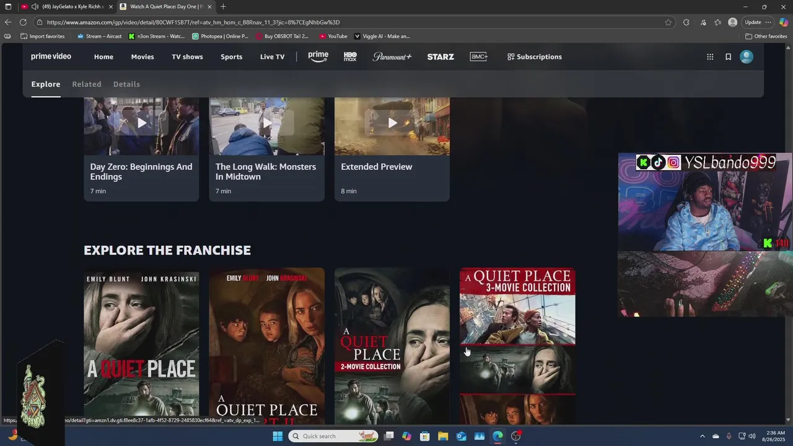Open Other favorites folder

(x=766, y=36)
